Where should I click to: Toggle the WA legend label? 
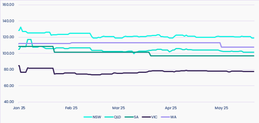coord(173,117)
